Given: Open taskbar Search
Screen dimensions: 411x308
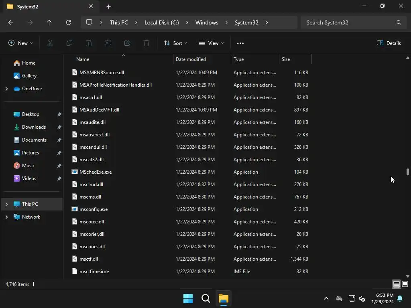Looking at the screenshot, I should click(x=206, y=298).
